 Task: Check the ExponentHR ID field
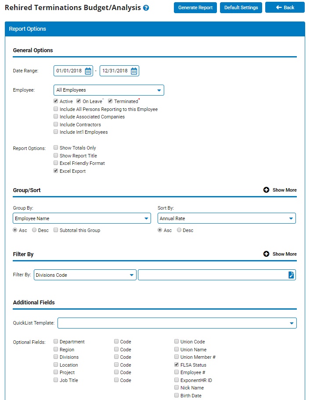pyautogui.click(x=177, y=380)
